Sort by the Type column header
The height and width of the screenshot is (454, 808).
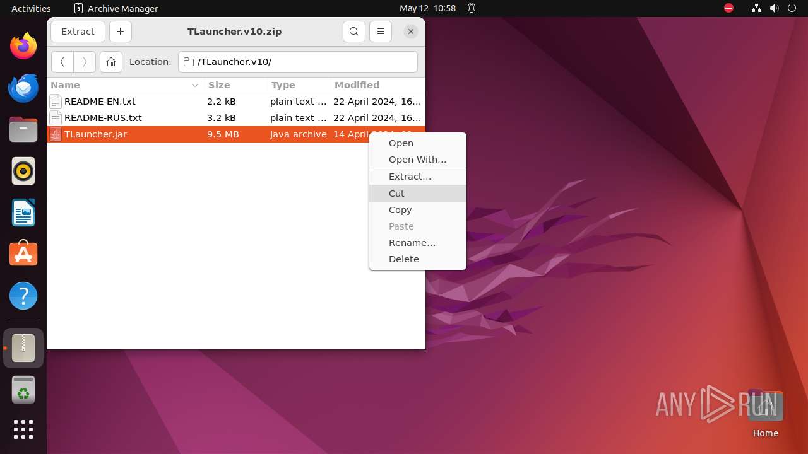298,85
